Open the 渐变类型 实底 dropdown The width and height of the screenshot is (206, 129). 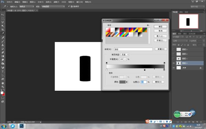coord(125,54)
